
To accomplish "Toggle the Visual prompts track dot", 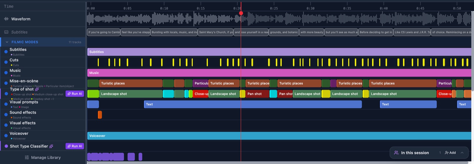I will pos(6,104).
